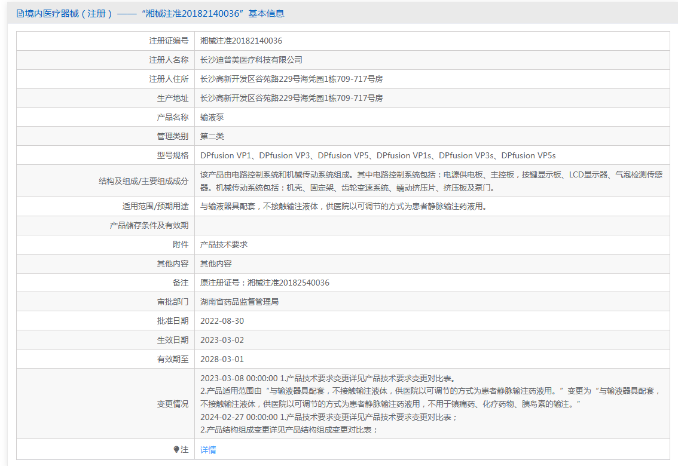Click the 2024-02-27 change record line
Image resolution: width=678 pixels, height=466 pixels.
tap(329, 417)
